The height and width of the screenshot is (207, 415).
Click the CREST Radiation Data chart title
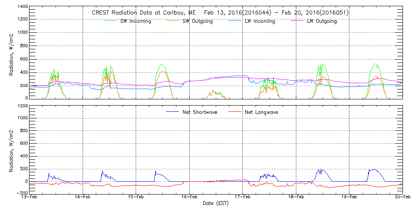220,13
